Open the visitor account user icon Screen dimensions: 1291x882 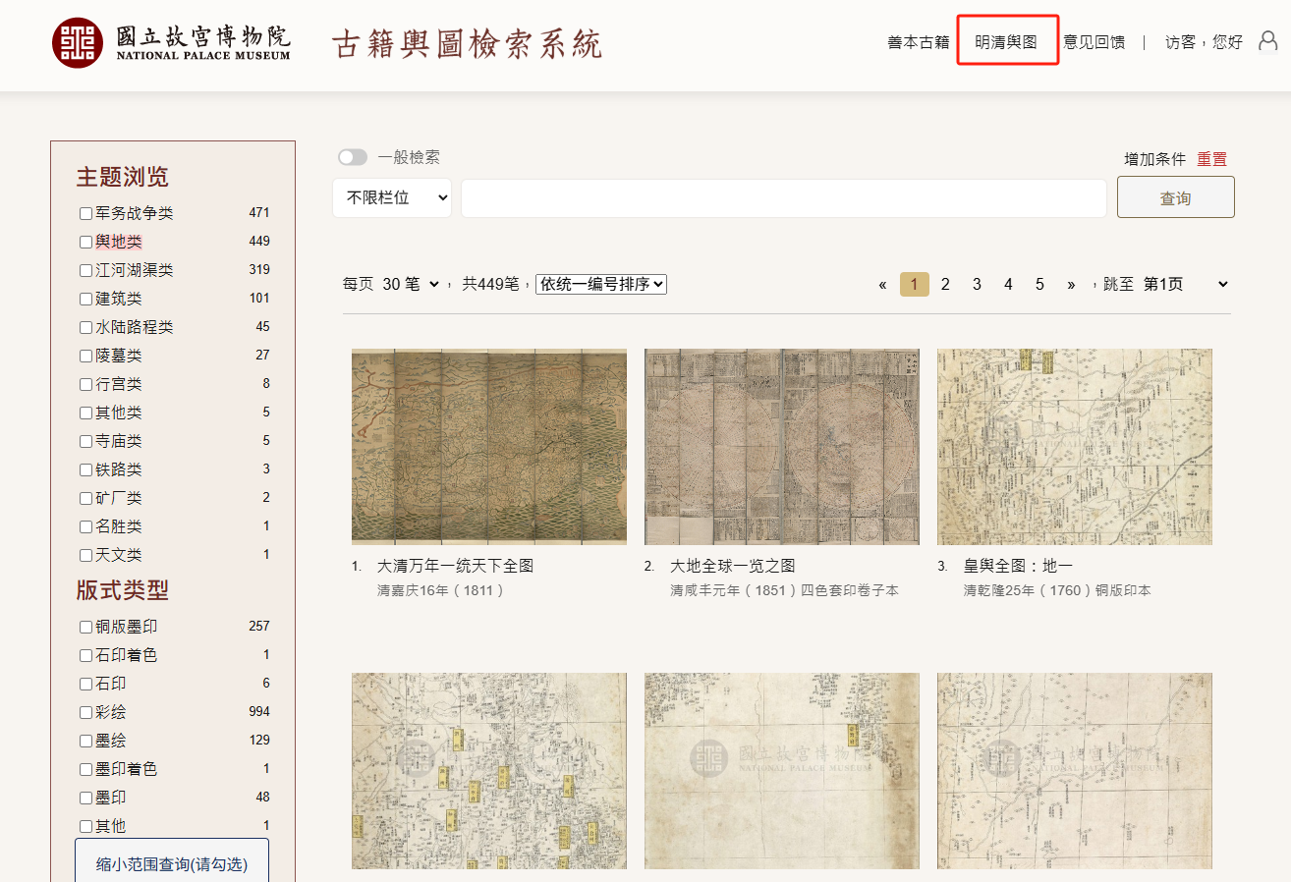click(1268, 41)
